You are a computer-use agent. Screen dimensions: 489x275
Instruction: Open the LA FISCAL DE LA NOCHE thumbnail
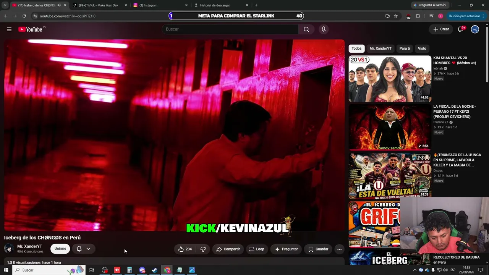(390, 127)
